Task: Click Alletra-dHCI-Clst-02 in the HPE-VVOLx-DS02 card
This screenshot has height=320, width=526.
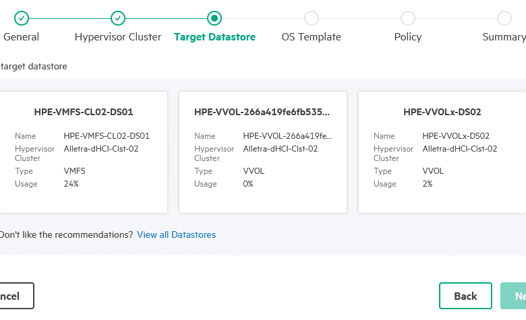Action: [x=460, y=149]
